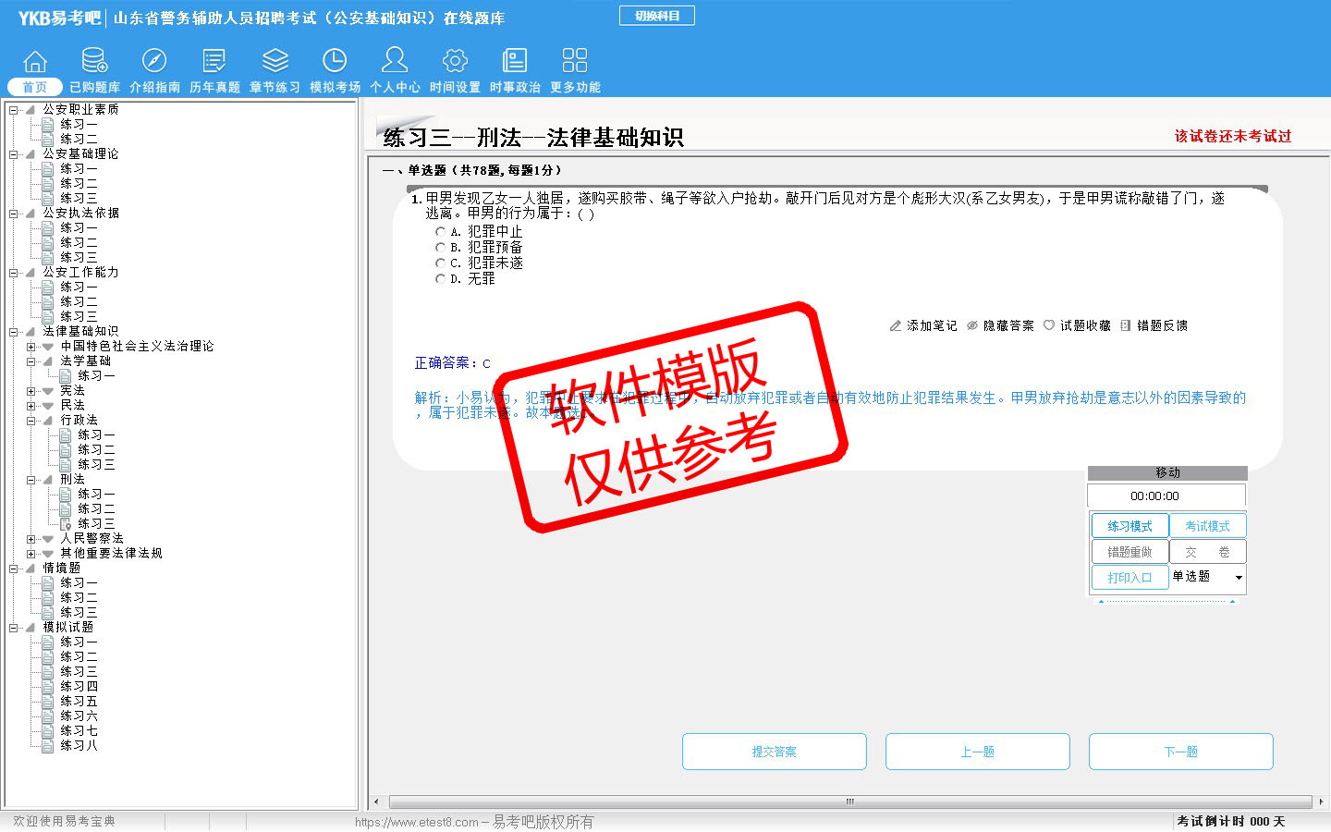Open the 单选题 question type dropdown
Screen dimensions: 1331x832
(1239, 578)
